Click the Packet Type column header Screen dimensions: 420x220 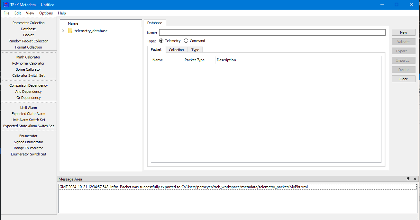pos(195,60)
